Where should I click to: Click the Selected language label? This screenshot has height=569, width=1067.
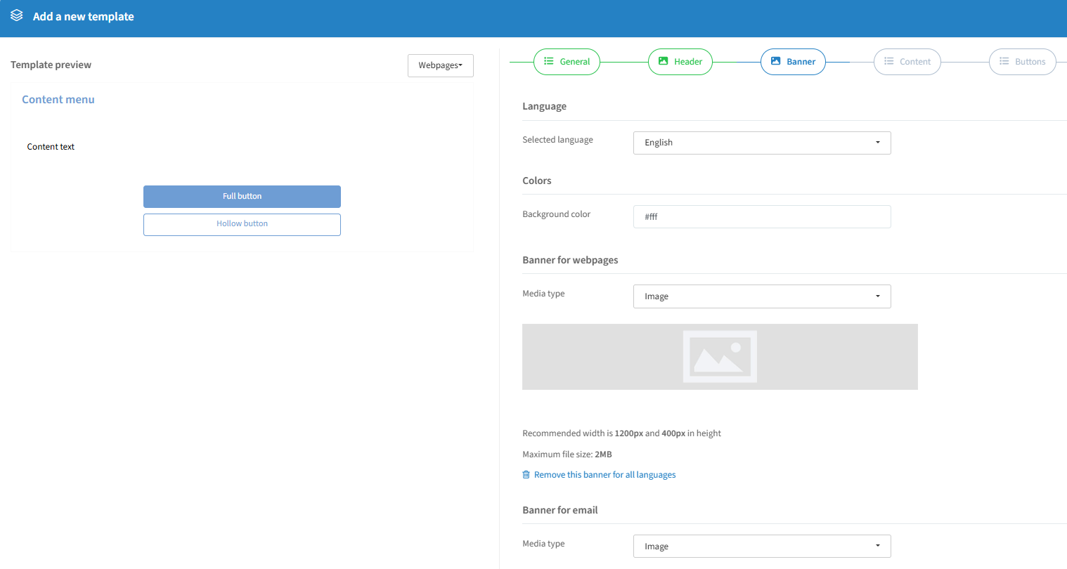[x=557, y=140]
